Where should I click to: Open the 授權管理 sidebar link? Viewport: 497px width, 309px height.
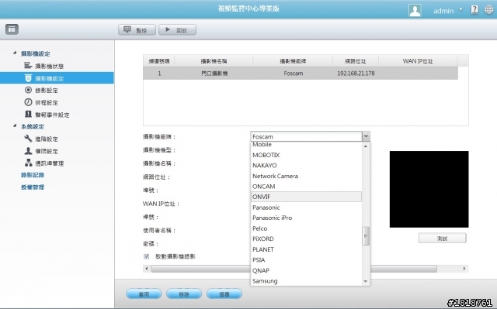(33, 187)
